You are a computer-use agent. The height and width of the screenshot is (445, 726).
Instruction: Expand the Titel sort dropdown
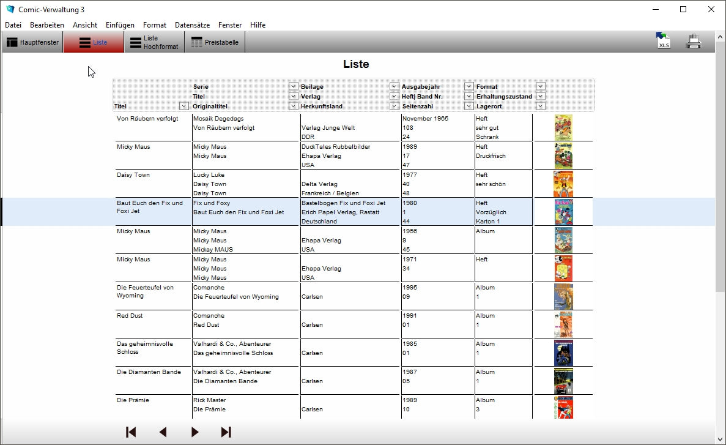pos(183,107)
